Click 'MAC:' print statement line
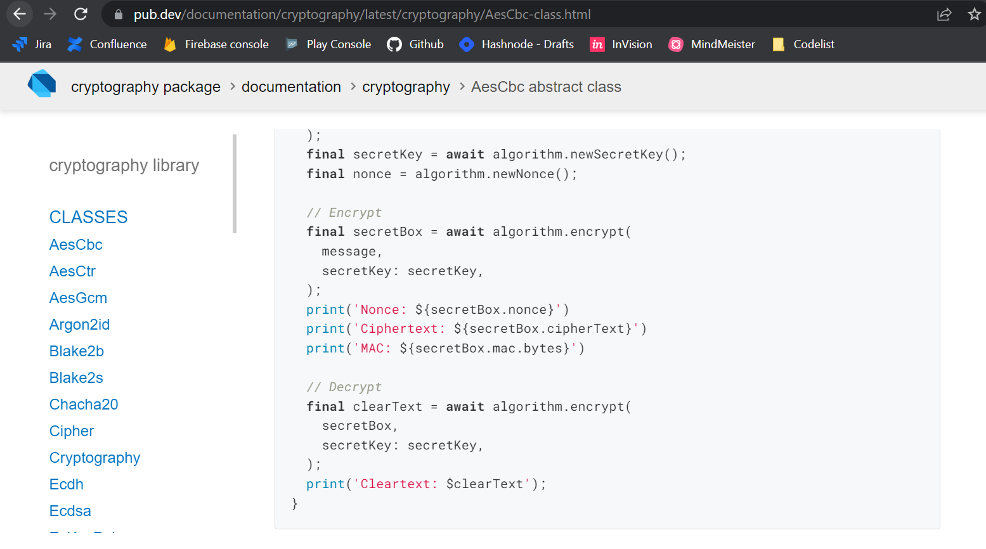This screenshot has height=549, width=986. tap(445, 348)
